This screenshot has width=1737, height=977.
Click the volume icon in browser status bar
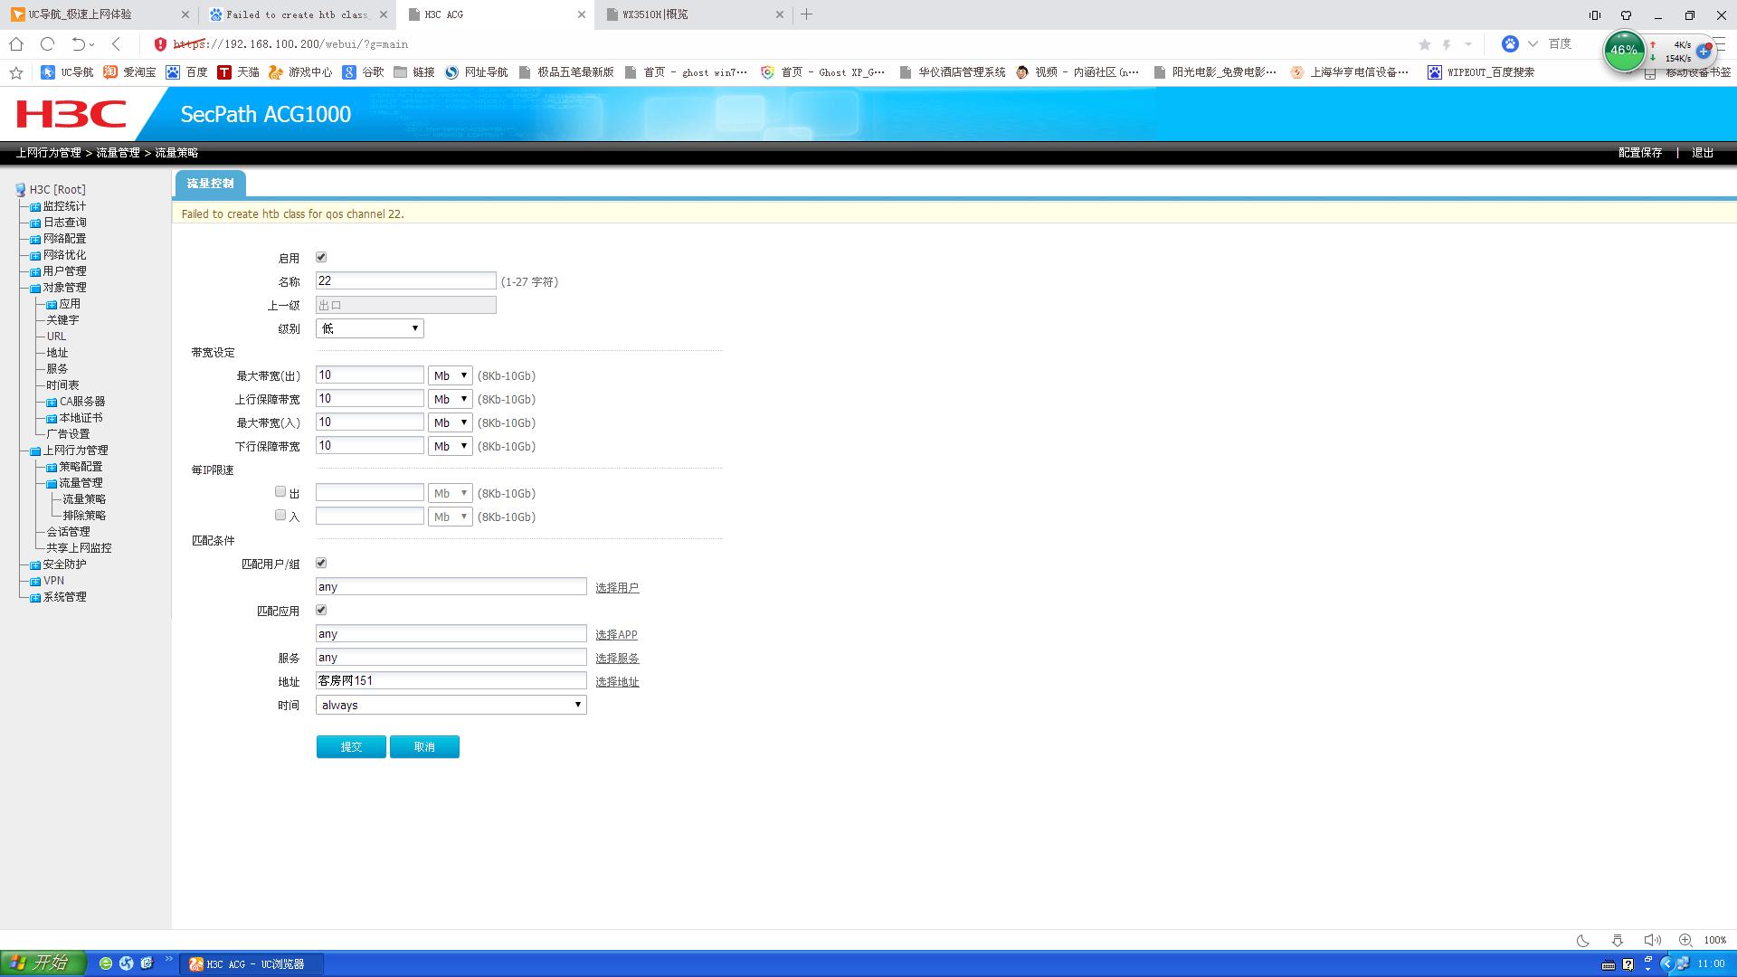[x=1652, y=940]
